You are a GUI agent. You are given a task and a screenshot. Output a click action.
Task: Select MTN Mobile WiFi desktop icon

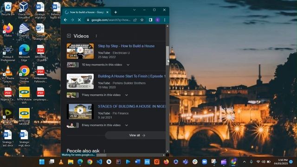(24, 96)
